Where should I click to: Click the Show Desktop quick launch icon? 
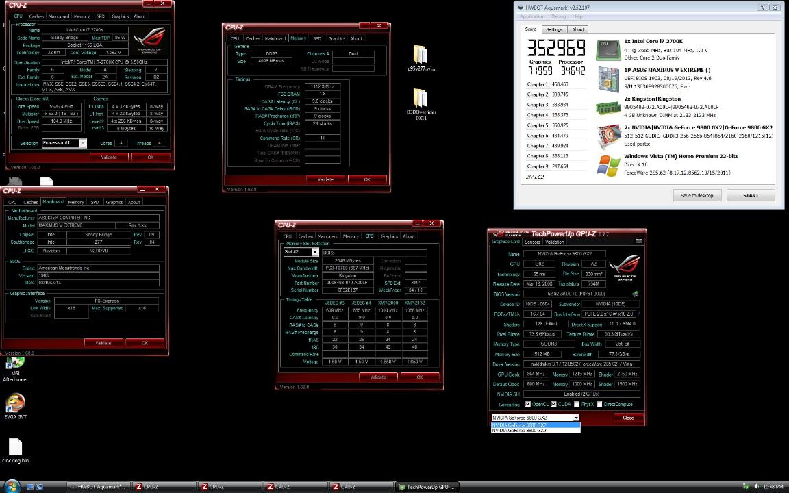tap(29, 486)
